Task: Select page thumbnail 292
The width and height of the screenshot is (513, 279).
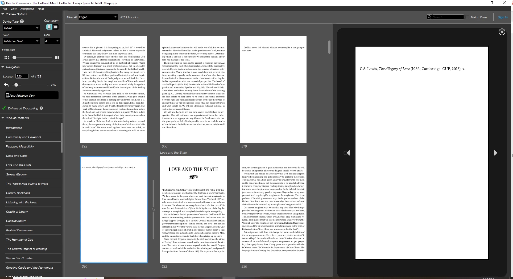Action: pyautogui.click(x=114, y=89)
